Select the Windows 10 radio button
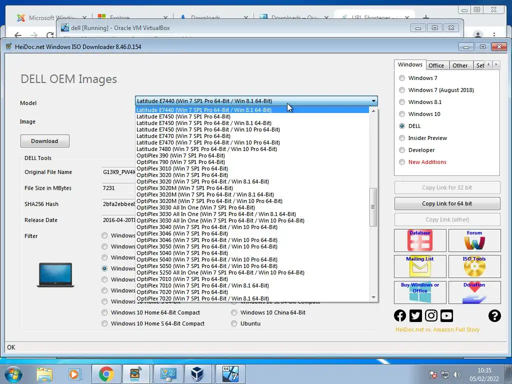512x384 pixels. pyautogui.click(x=402, y=114)
